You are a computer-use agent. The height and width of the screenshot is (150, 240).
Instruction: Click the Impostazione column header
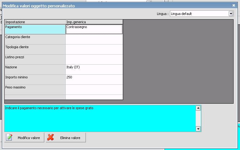(35, 22)
